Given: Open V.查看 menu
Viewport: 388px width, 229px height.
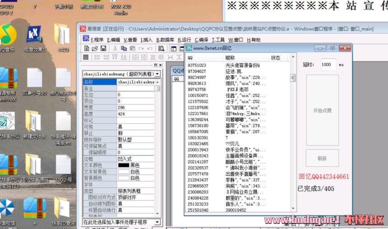Looking at the screenshot, I should coord(130,40).
